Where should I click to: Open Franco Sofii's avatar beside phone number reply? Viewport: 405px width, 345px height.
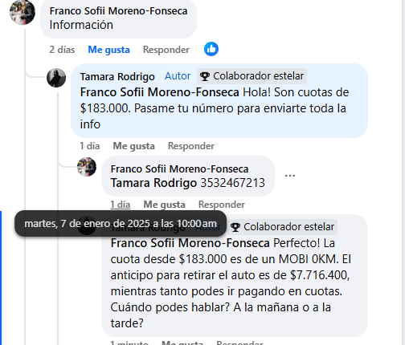pos(87,167)
